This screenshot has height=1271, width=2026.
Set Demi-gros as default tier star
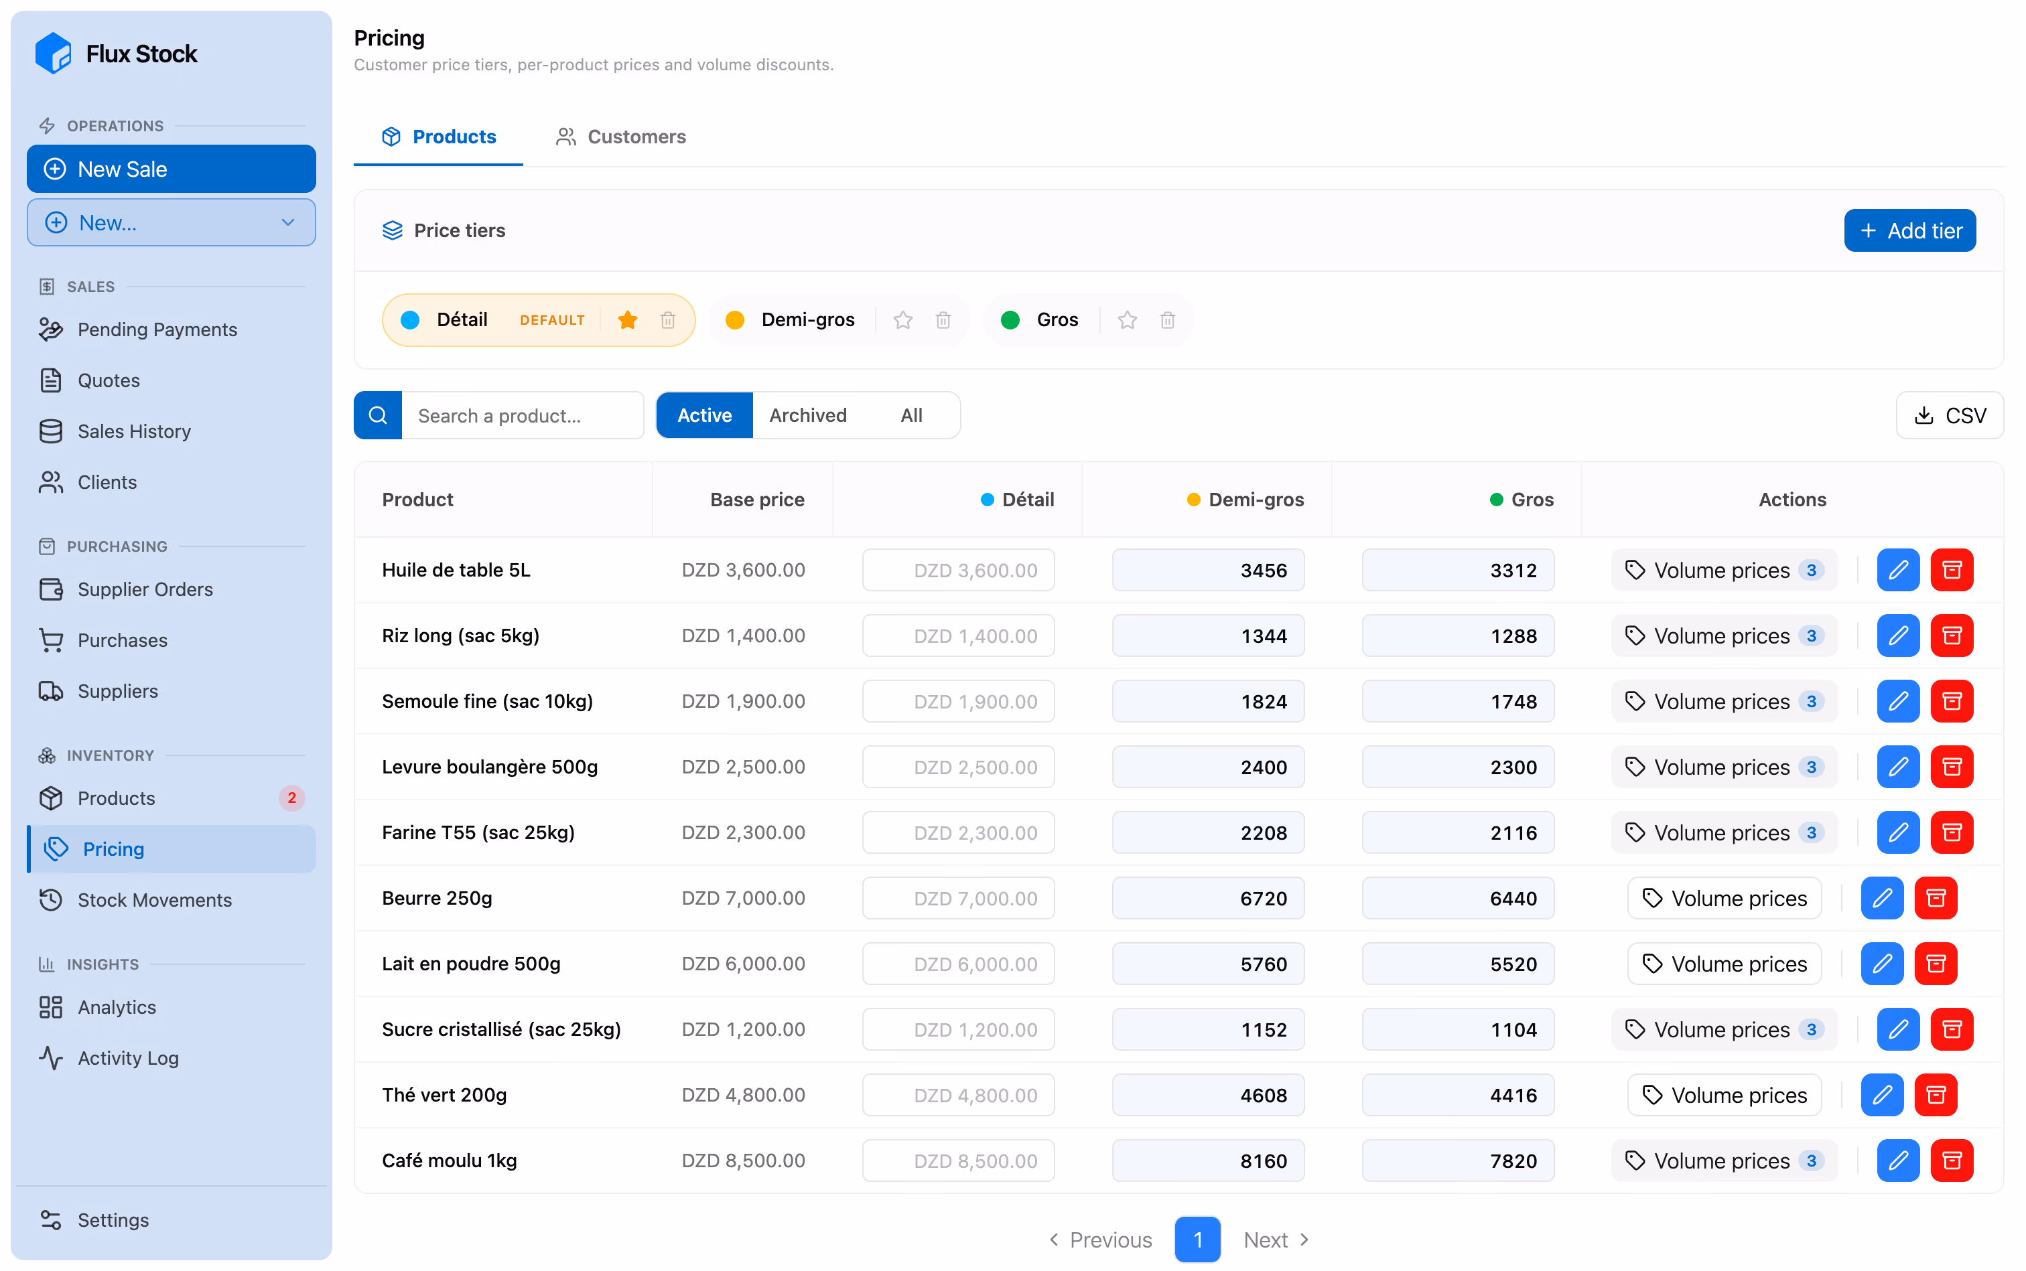pyautogui.click(x=902, y=320)
